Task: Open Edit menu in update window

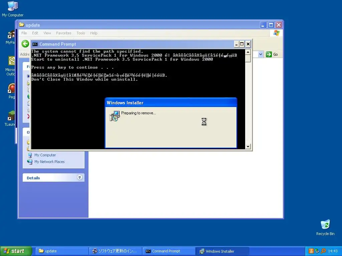Action: point(35,33)
